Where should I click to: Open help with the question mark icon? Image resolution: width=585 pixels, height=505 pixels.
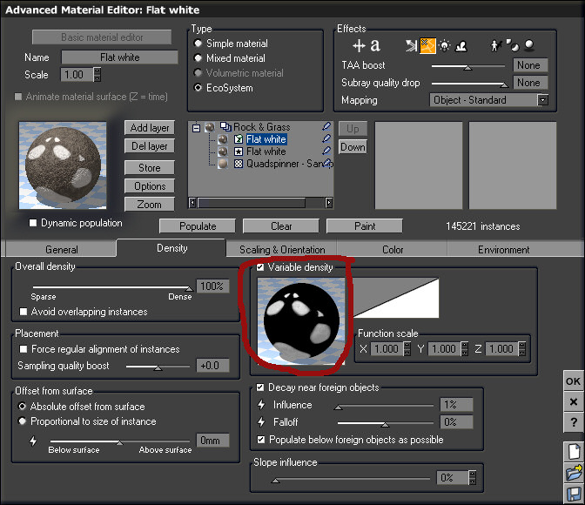[573, 421]
